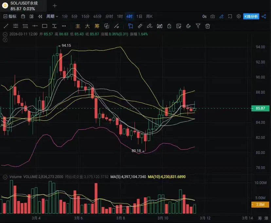The image size is (271, 223).
Task: Select the trend line drawing tool
Action: 6,26
